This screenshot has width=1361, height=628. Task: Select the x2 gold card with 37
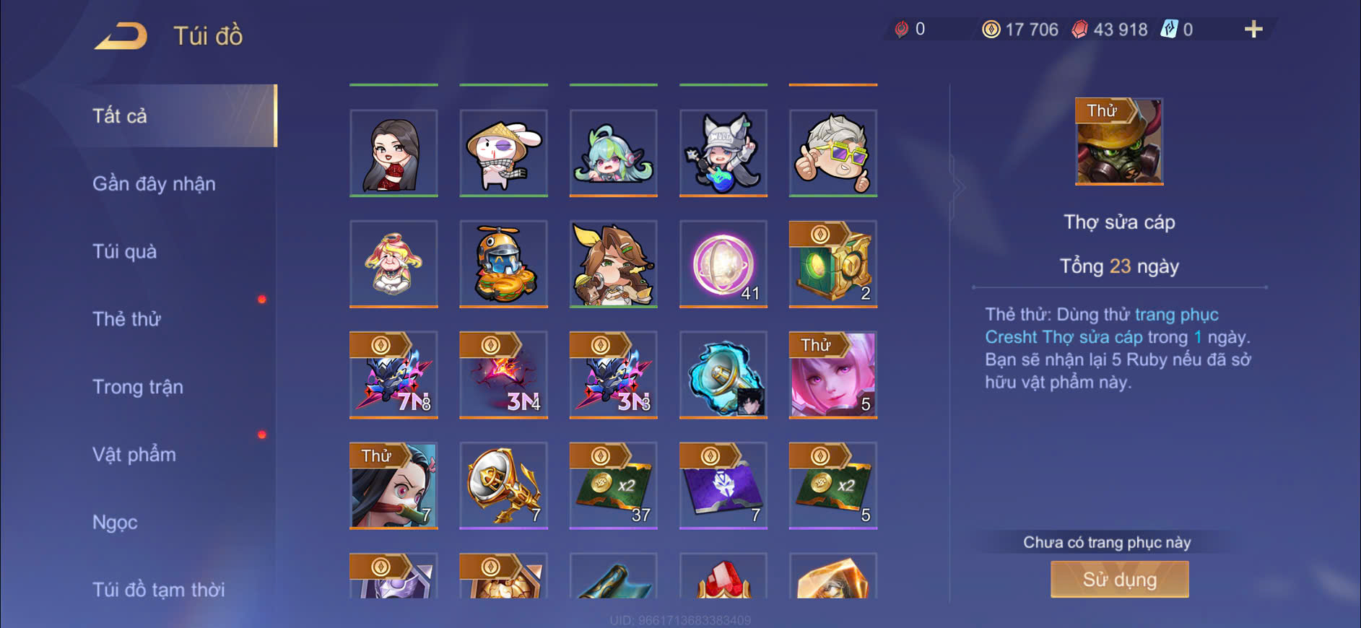(613, 486)
